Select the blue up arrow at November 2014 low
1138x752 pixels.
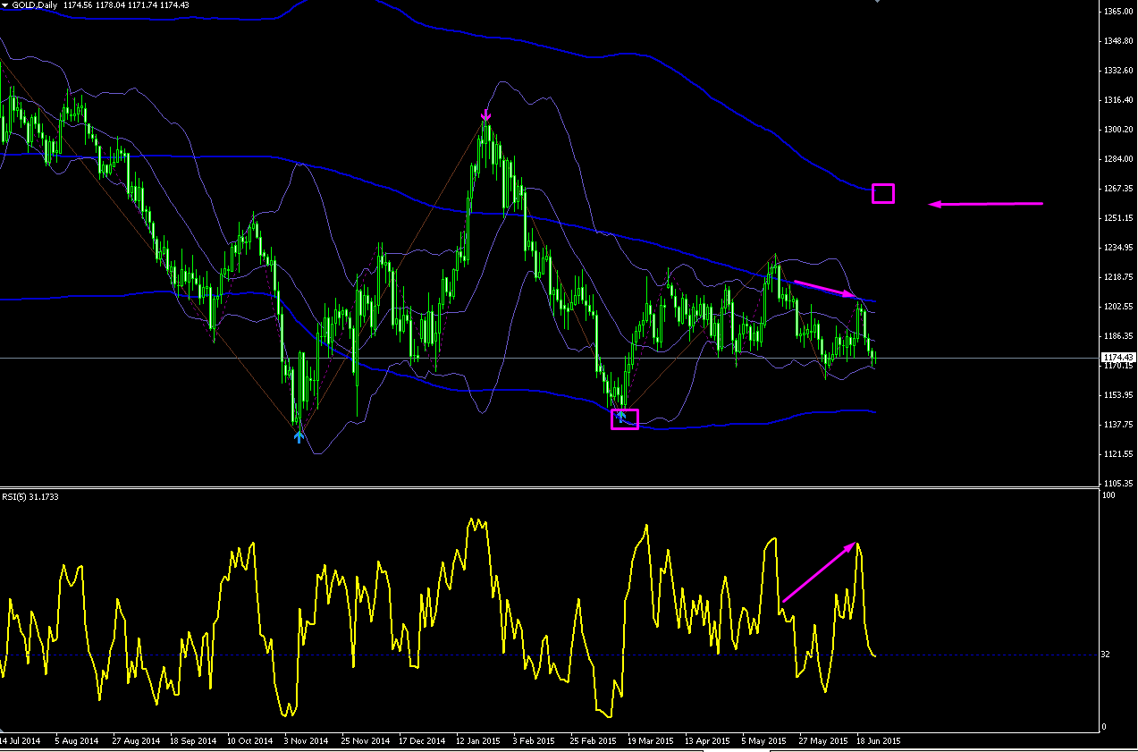[299, 435]
